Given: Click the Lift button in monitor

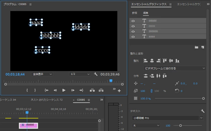Looking at the screenshot, I should [92, 90].
